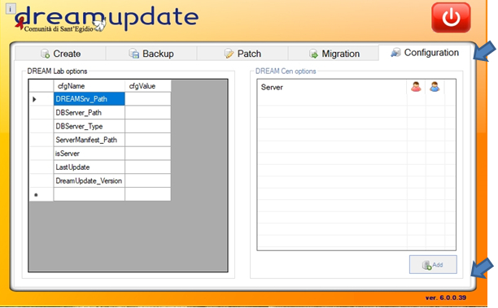Click the new row asterisk header
498x308 pixels.
pos(41,194)
